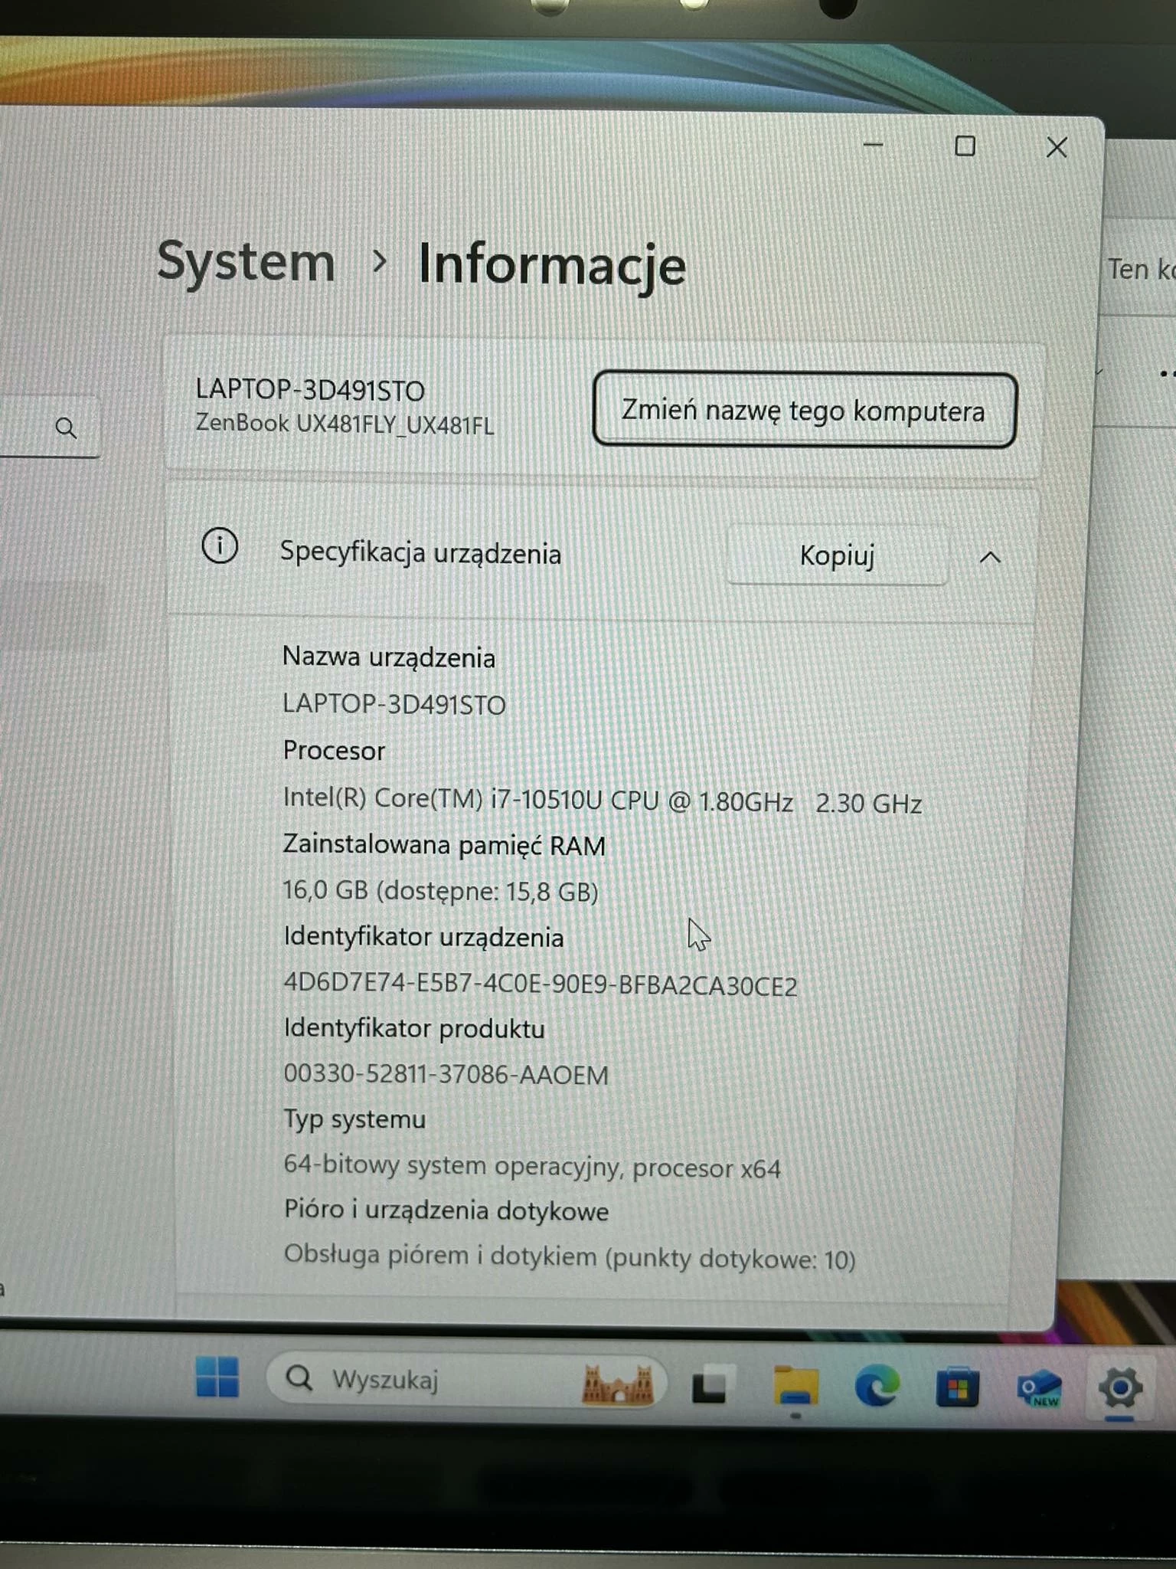Image resolution: width=1176 pixels, height=1569 pixels.
Task: Click the castle search highlight icon
Action: 618,1384
